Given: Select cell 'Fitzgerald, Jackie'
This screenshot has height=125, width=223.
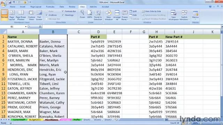Looking at the screenshot, I should pyautogui.click(x=53, y=79).
